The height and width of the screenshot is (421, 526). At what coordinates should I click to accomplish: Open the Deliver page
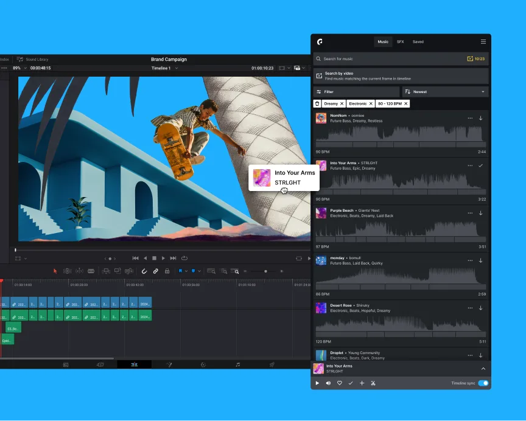pos(272,365)
